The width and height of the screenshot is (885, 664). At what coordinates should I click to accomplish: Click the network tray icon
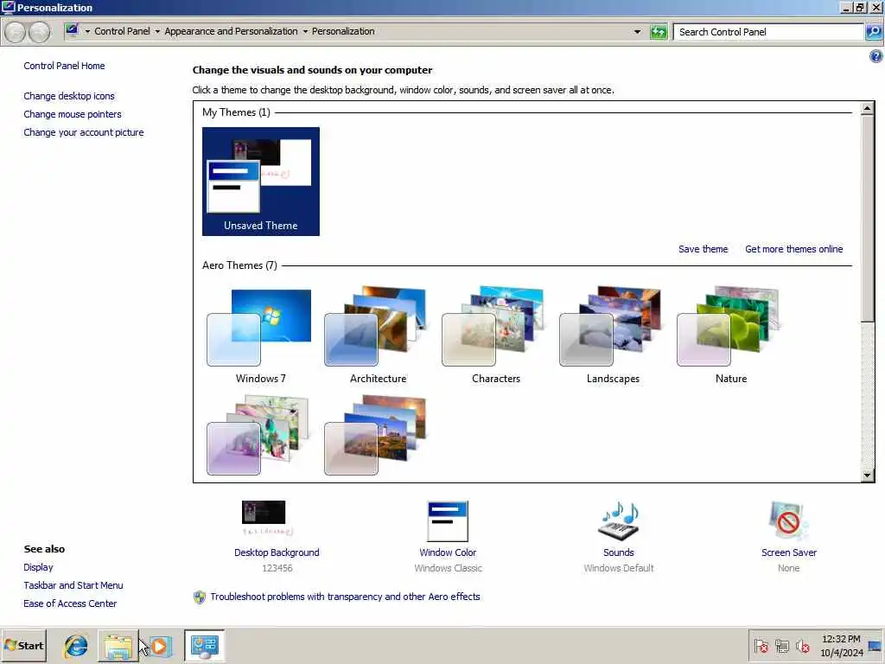tap(781, 645)
